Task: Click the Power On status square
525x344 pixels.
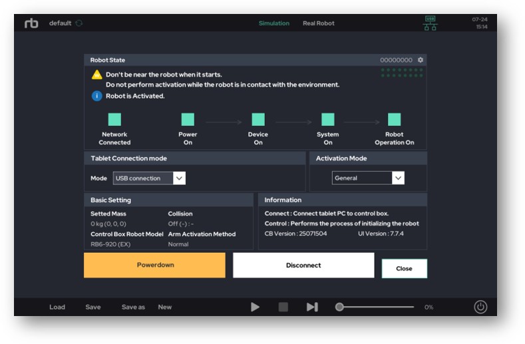Action: point(188,119)
